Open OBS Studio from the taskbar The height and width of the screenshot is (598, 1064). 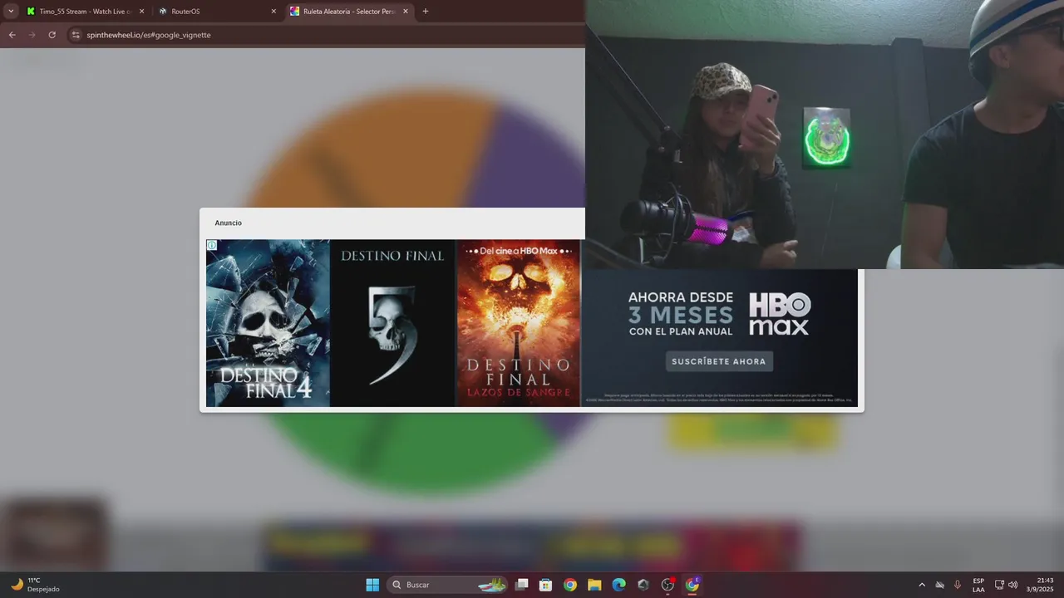tap(667, 585)
